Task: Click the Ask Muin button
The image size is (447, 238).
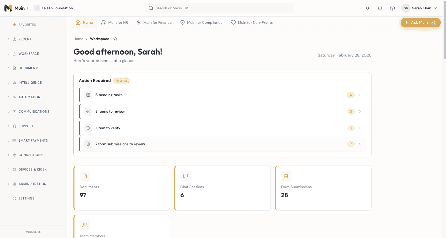Action: [420, 23]
